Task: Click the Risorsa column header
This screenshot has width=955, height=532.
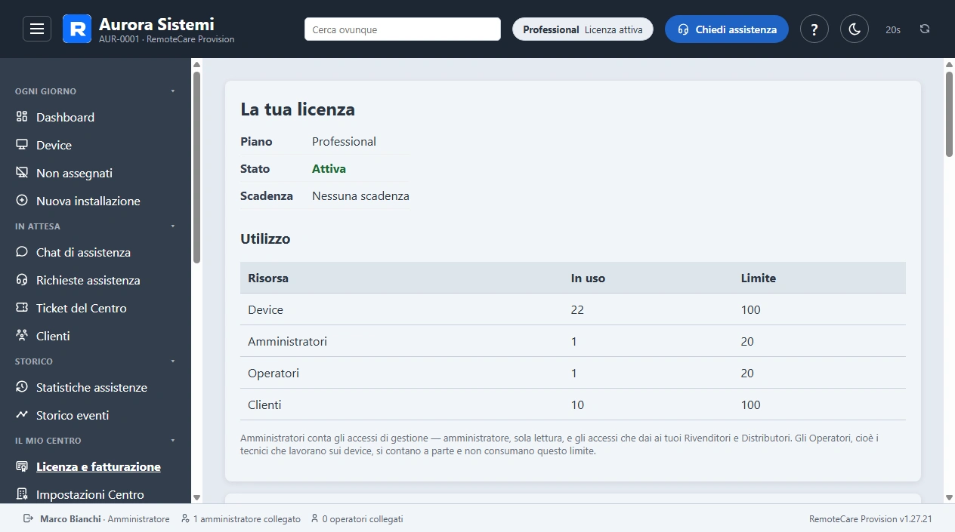Action: [x=268, y=278]
